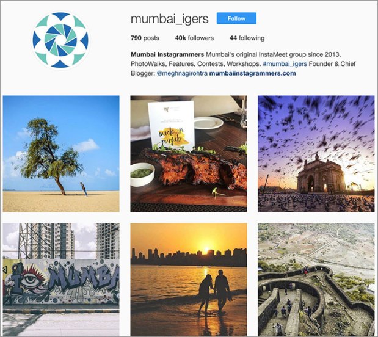Click the mumbai_igers username heading
The width and height of the screenshot is (378, 337).
pos(170,19)
